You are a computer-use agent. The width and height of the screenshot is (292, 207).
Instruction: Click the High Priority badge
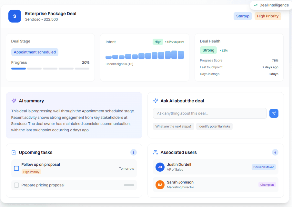268,16
